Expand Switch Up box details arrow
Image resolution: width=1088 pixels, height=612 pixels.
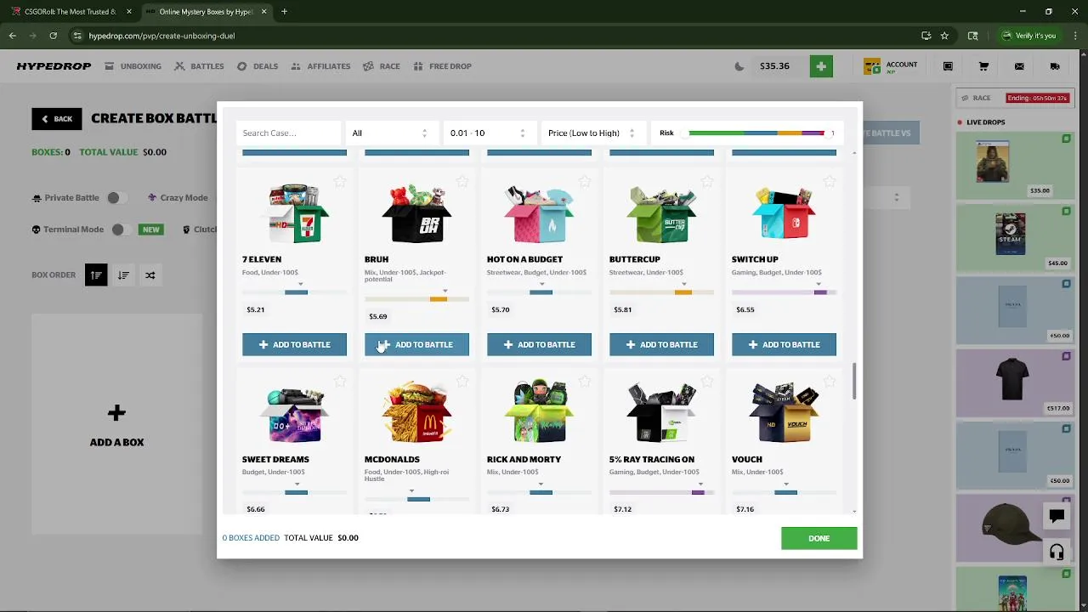click(x=819, y=284)
